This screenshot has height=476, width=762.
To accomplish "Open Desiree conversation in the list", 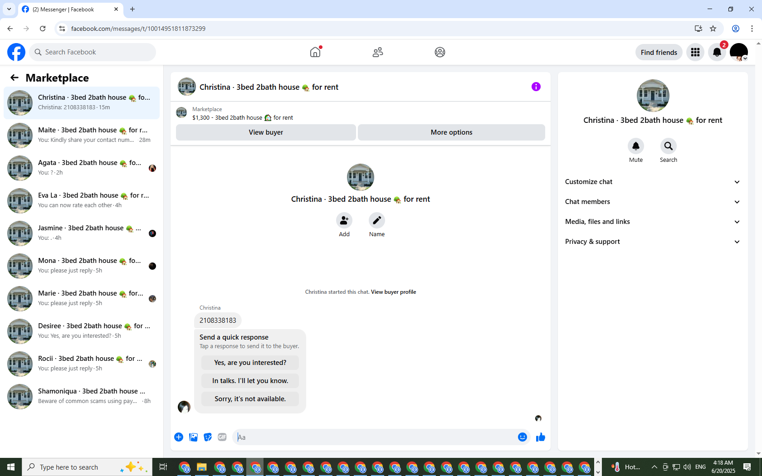I will tap(82, 331).
